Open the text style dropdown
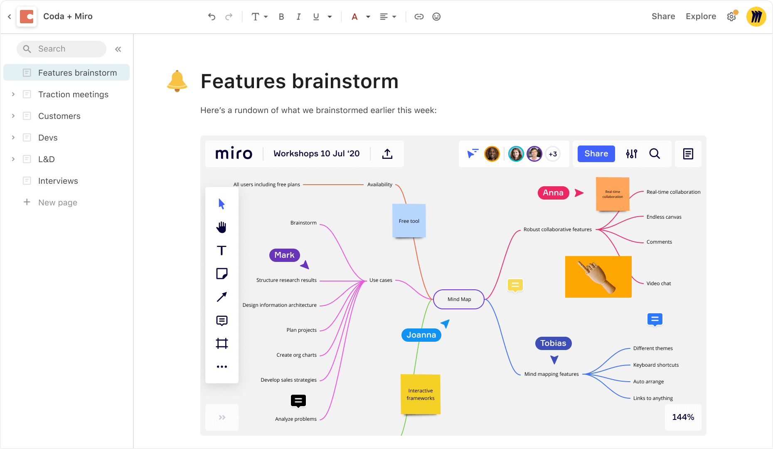This screenshot has height=449, width=773. click(x=259, y=17)
